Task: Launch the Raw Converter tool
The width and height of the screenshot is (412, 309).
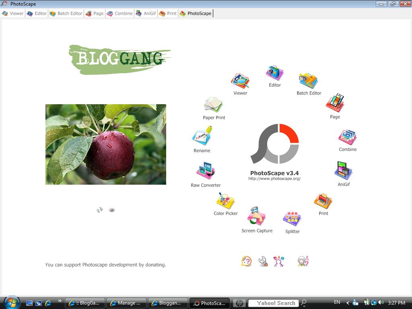Action: pyautogui.click(x=206, y=171)
